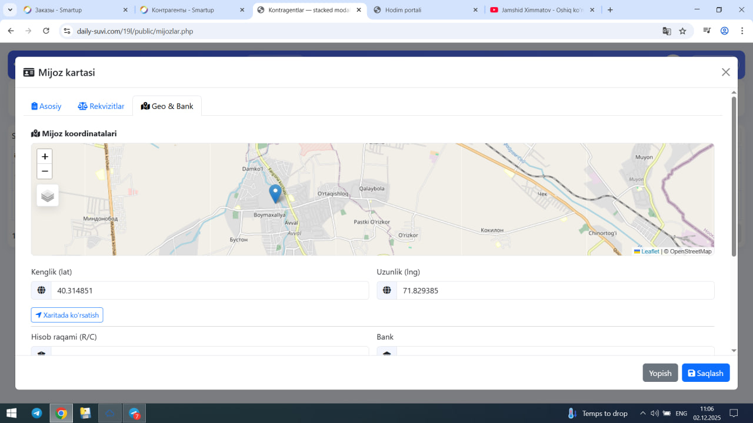Bookmark this page with the star icon
This screenshot has height=423, width=753.
pos(682,31)
